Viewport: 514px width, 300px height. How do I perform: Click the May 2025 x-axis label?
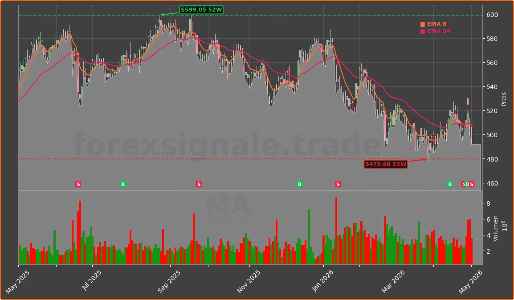pyautogui.click(x=18, y=282)
